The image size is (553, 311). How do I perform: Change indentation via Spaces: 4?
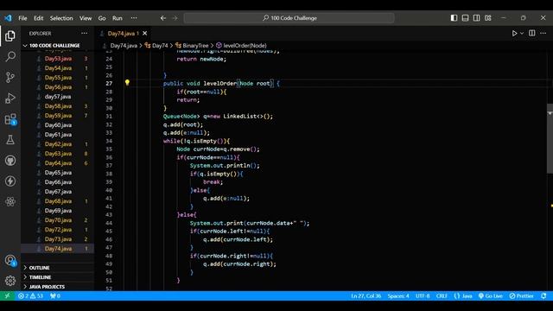click(x=398, y=295)
